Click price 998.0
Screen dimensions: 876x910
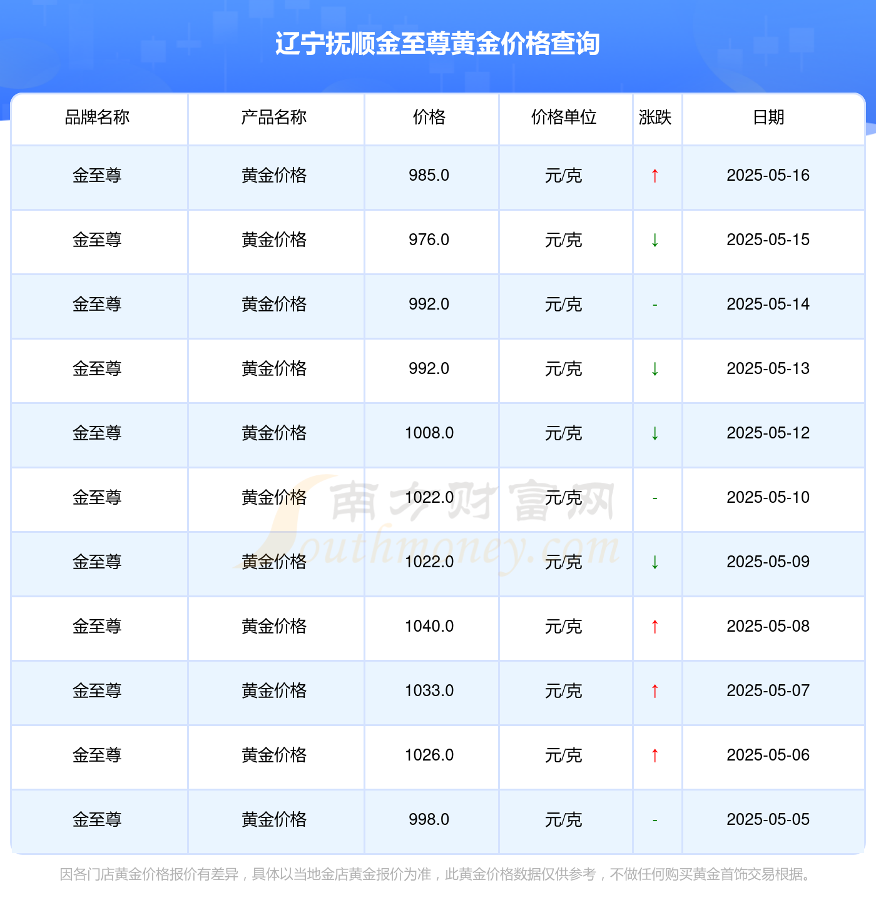(x=429, y=820)
